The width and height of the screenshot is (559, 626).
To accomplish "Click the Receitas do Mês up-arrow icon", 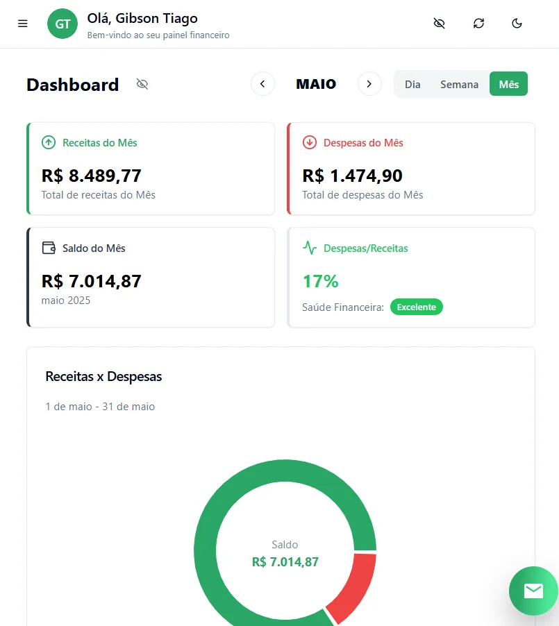I will pyautogui.click(x=49, y=142).
